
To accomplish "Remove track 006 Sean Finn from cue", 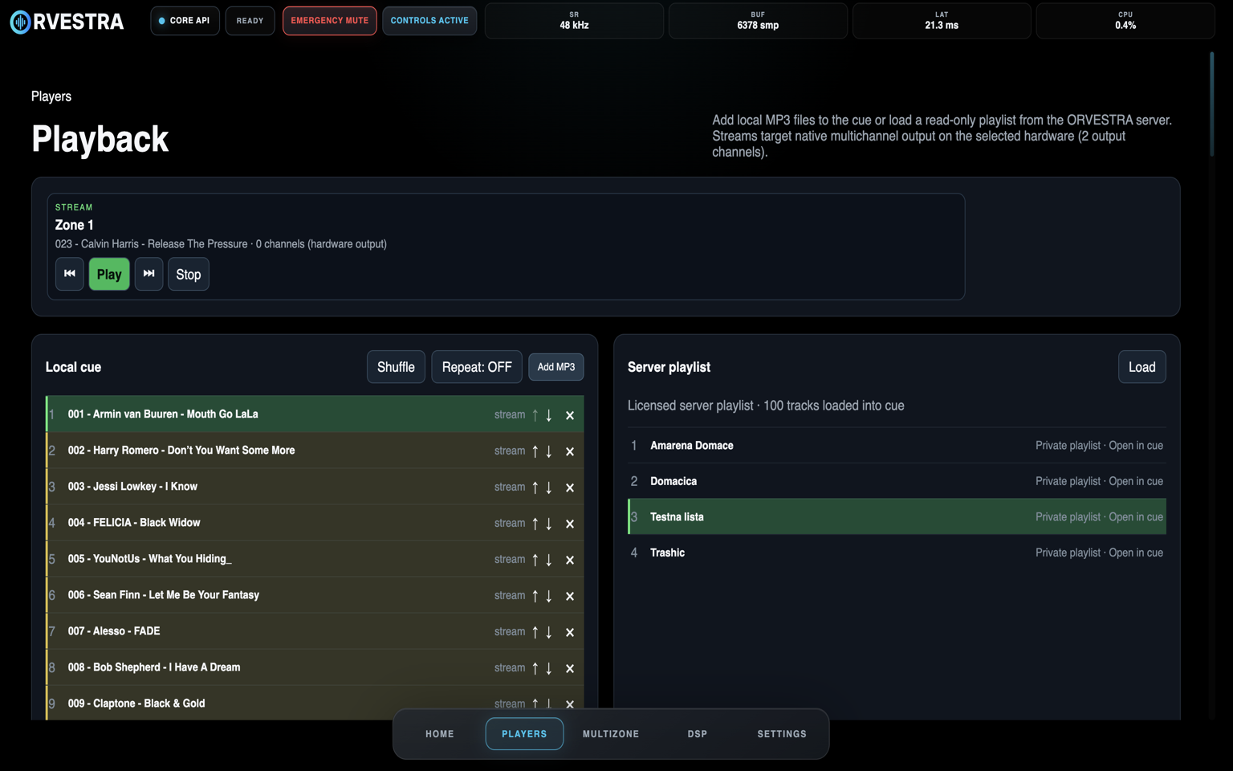I will click(x=570, y=596).
